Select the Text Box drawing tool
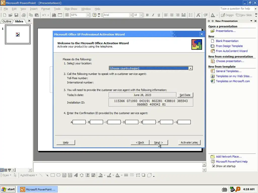The height and width of the screenshot is (193, 258). (x=64, y=175)
